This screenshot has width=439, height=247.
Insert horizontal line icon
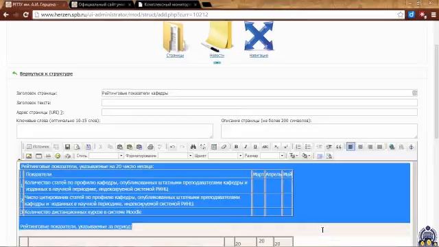point(48,156)
